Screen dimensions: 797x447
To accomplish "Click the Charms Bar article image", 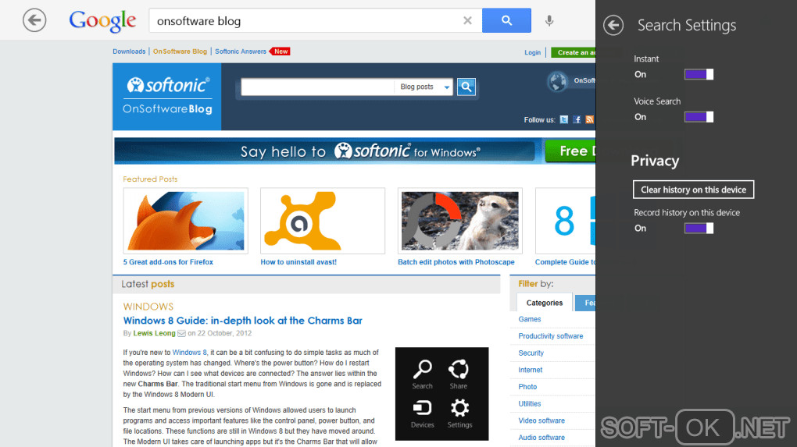I will coord(441,394).
